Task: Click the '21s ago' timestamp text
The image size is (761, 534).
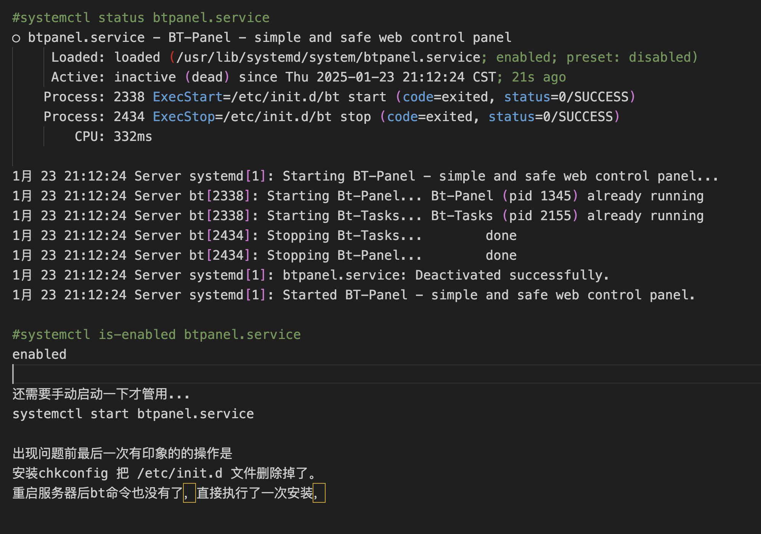Action: pyautogui.click(x=539, y=77)
